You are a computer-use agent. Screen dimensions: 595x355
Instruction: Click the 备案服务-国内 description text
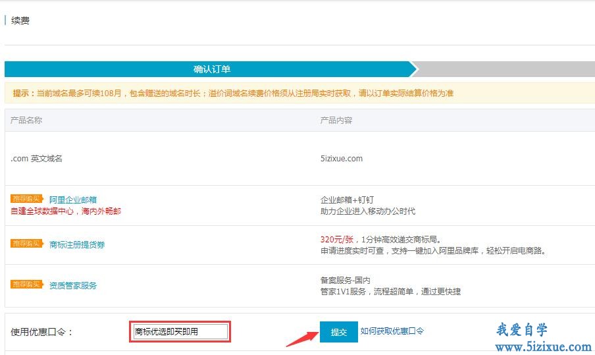tap(346, 280)
